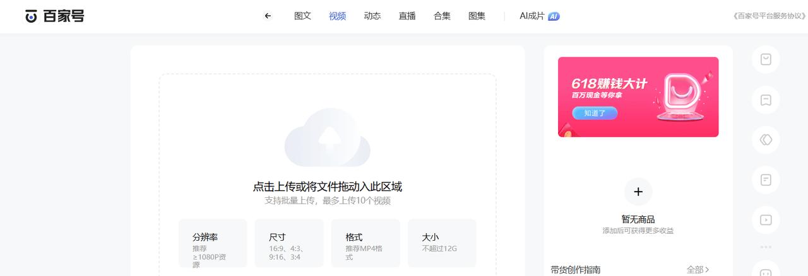The height and width of the screenshot is (276, 808).
Task: Switch to the 动态 tab
Action: click(x=372, y=16)
